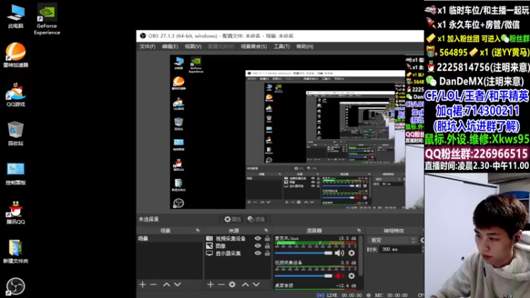Add a new source with plus button
Viewport: 530px width, 298px height.
211,285
